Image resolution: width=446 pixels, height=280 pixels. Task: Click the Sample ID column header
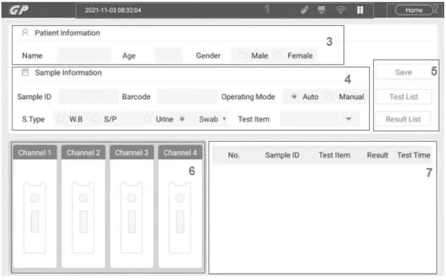coord(282,155)
